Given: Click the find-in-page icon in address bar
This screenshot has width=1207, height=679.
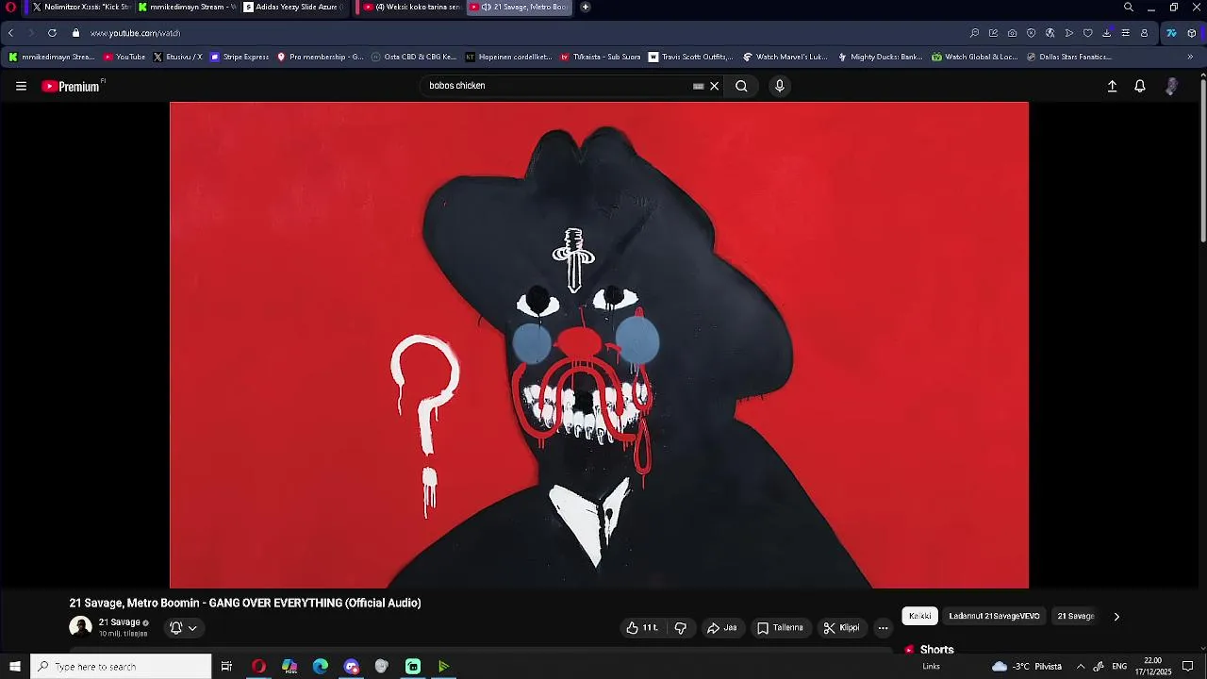Looking at the screenshot, I should click(x=974, y=33).
